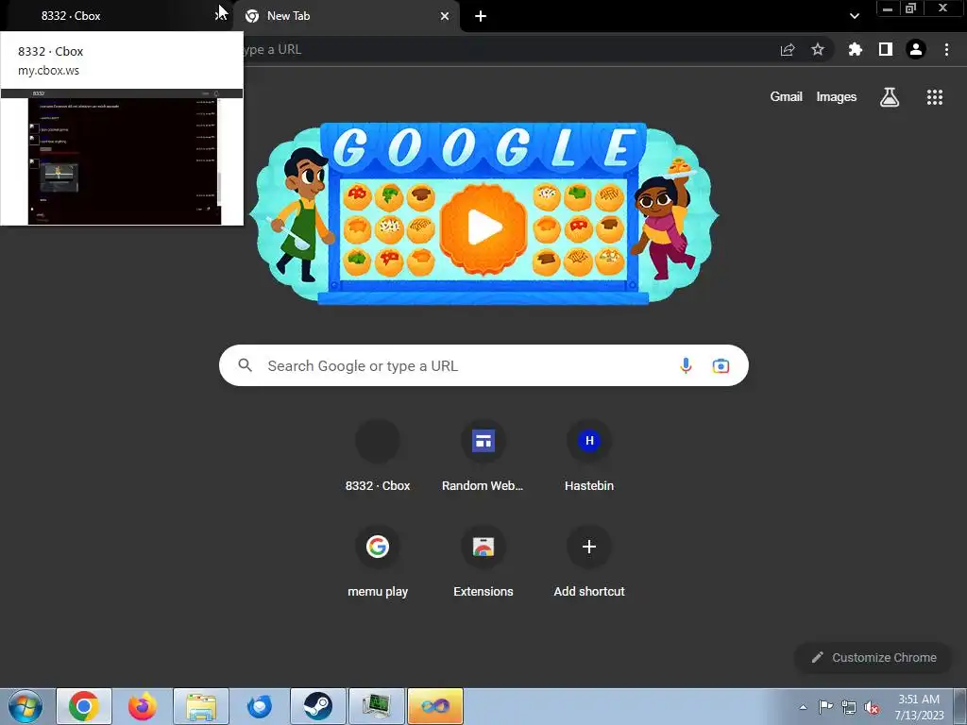Open Steam from the taskbar
This screenshot has width=967, height=725.
[317, 706]
